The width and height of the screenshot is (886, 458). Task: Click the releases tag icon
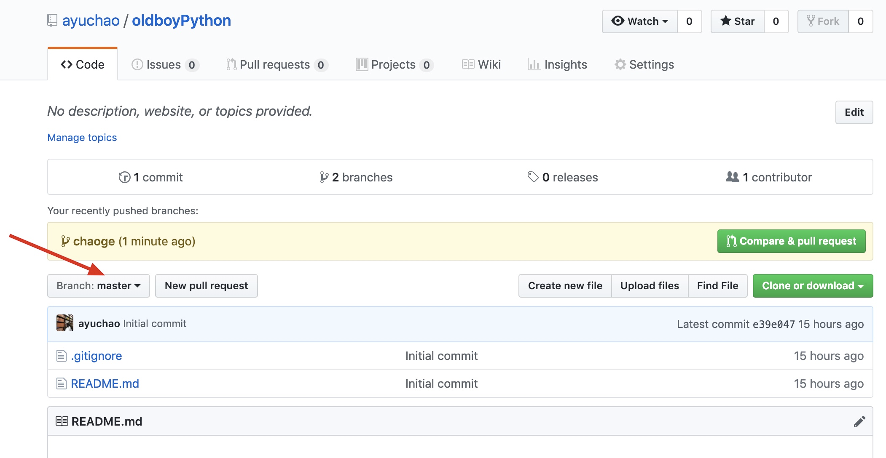click(533, 177)
